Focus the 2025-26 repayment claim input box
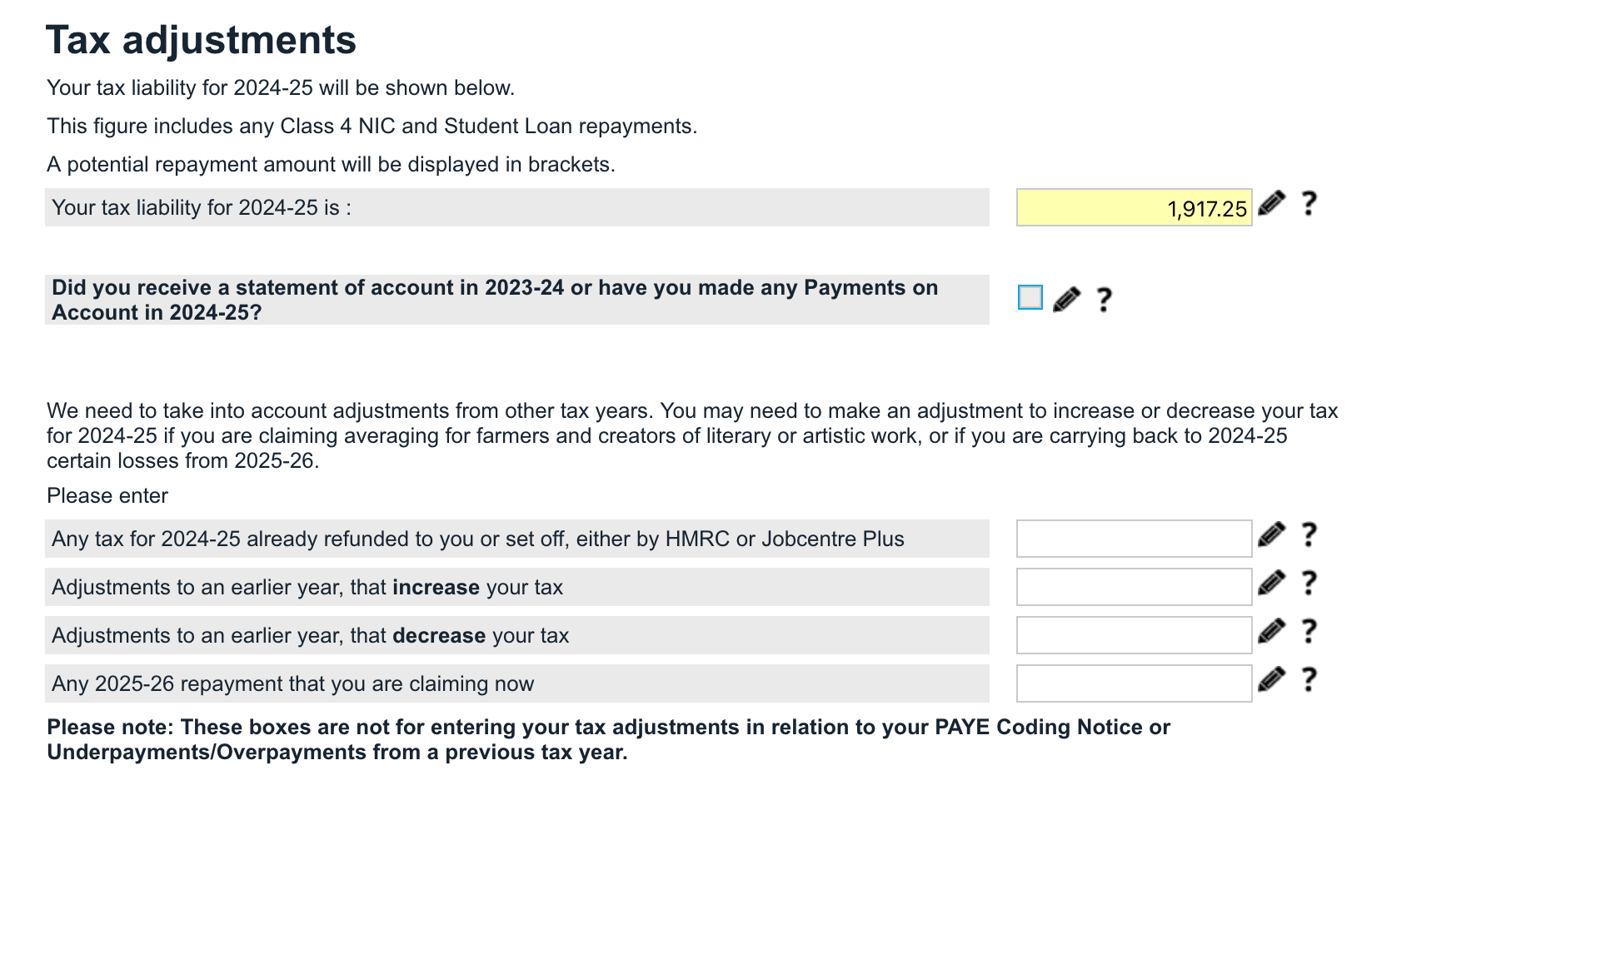 click(1134, 683)
